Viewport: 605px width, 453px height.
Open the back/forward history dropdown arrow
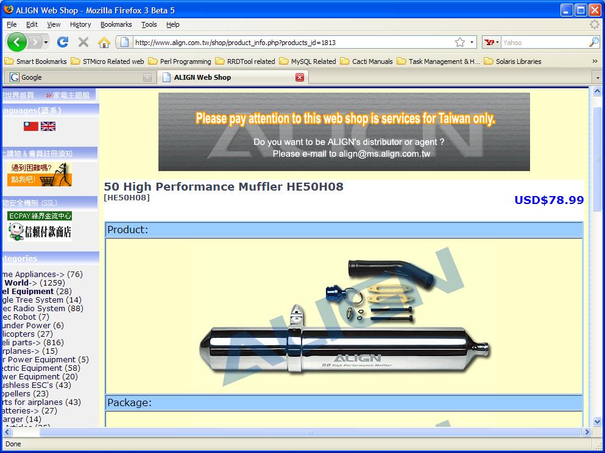click(46, 42)
